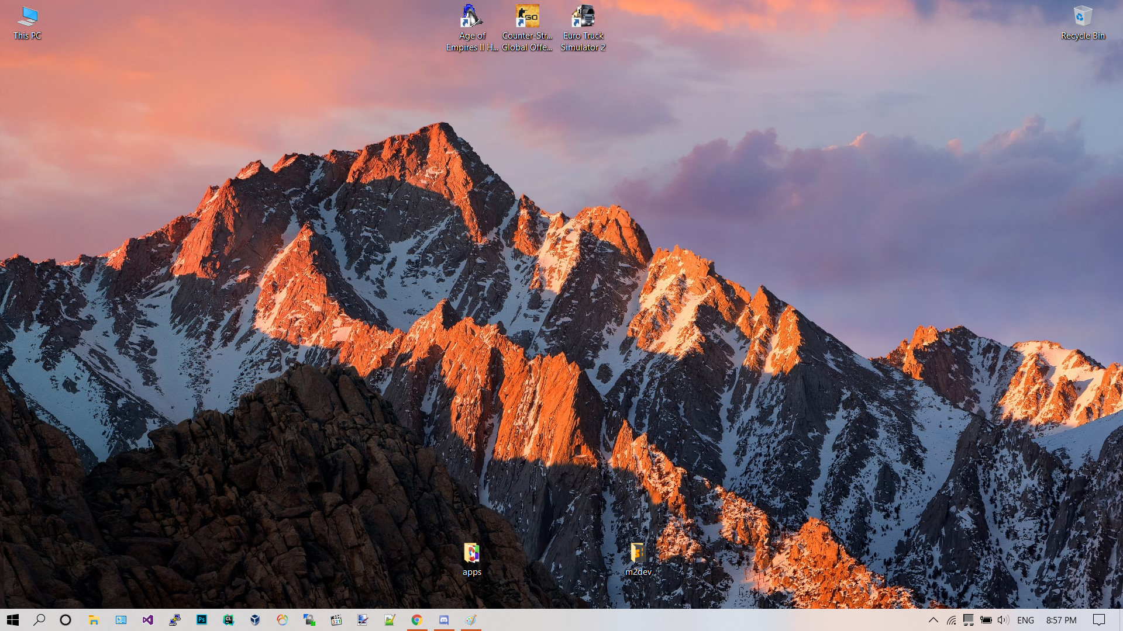Open the colorful swirl app on taskbar

283,620
